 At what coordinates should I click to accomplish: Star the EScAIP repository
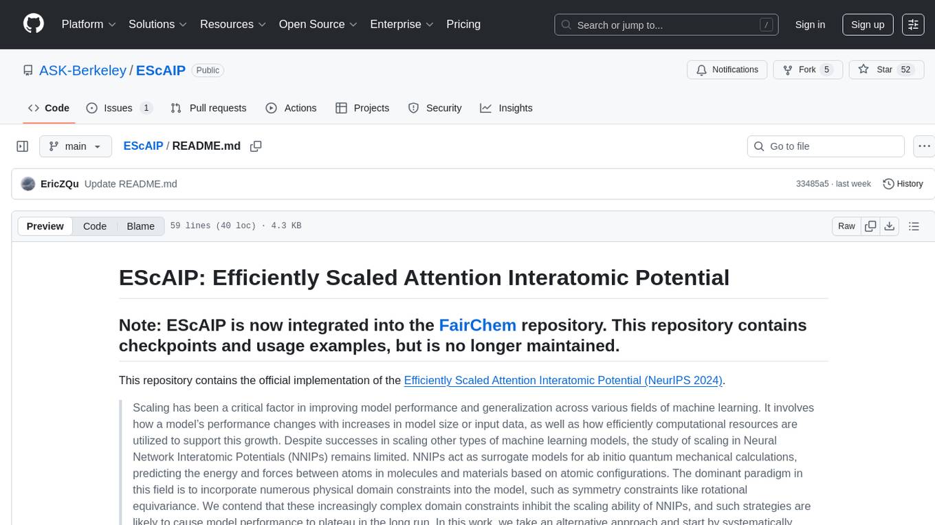[883, 69]
